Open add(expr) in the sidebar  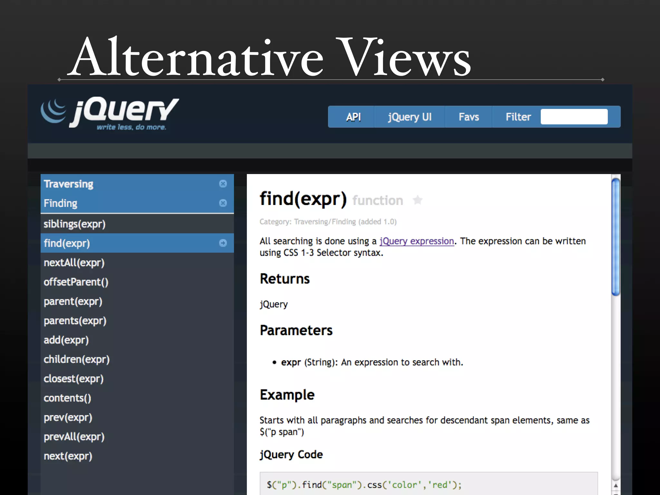137,340
